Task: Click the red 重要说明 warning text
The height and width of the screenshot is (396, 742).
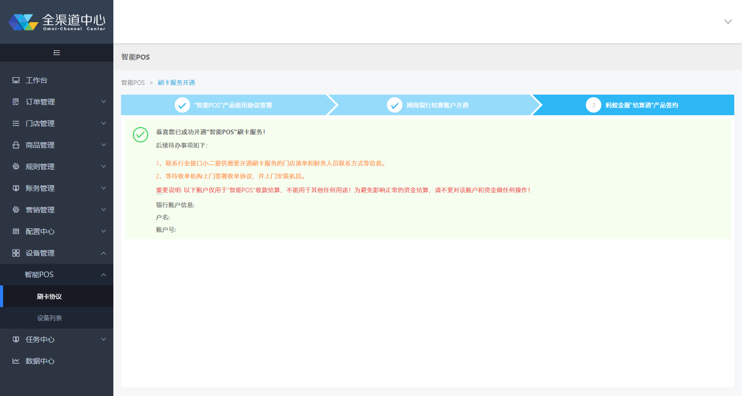Action: (x=344, y=190)
